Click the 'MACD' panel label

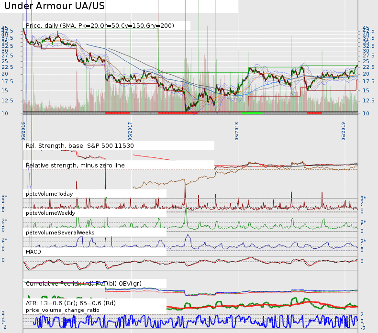pos(33,252)
